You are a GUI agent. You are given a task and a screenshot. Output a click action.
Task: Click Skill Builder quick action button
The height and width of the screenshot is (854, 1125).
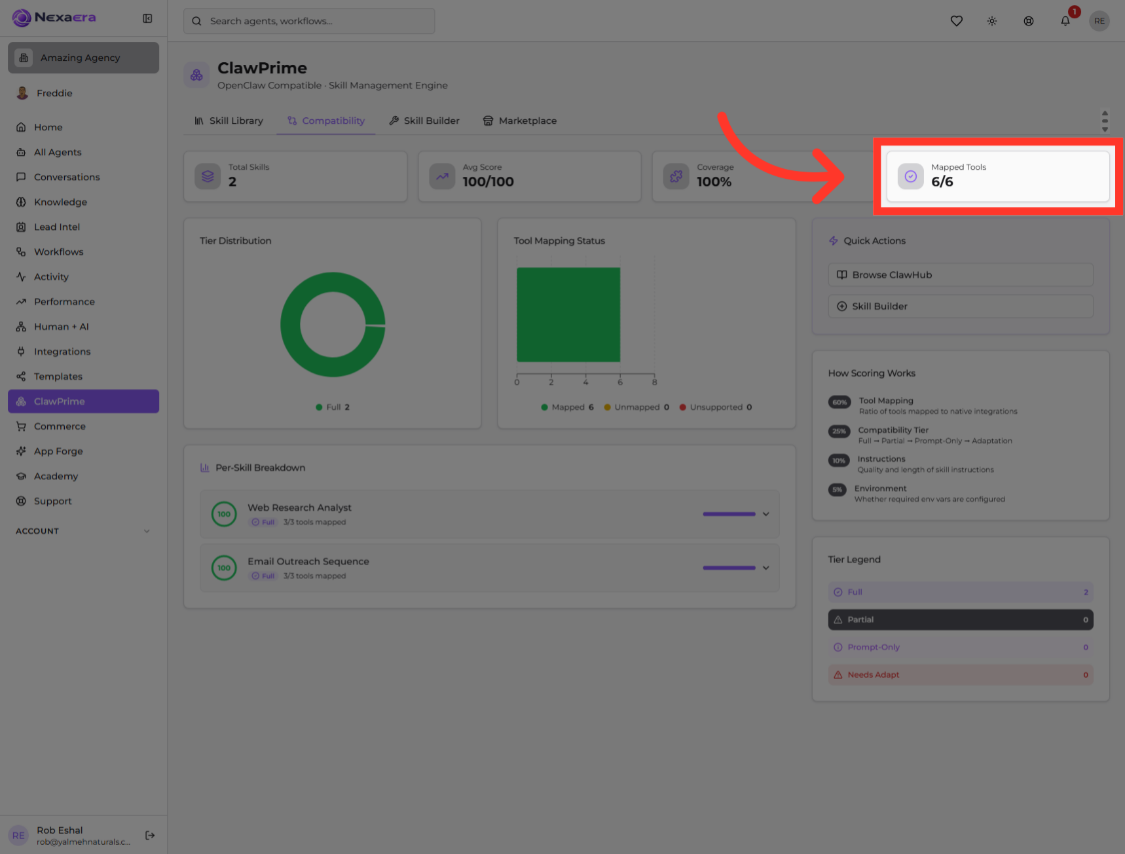click(961, 306)
